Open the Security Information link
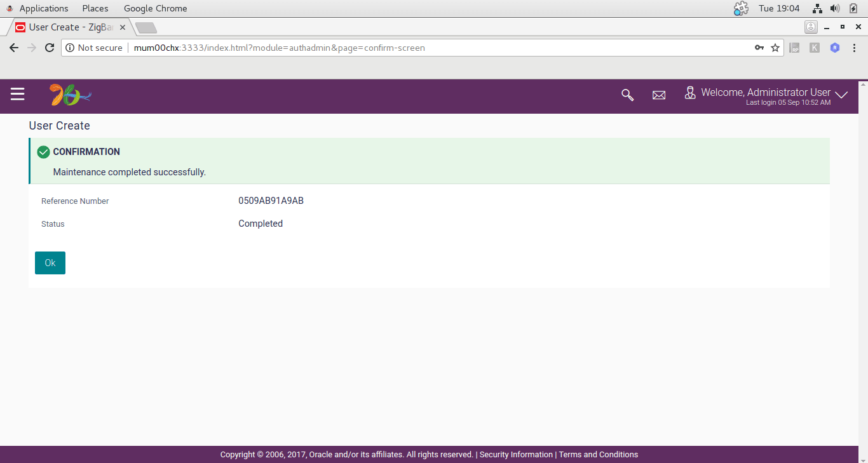The image size is (868, 463). click(516, 455)
